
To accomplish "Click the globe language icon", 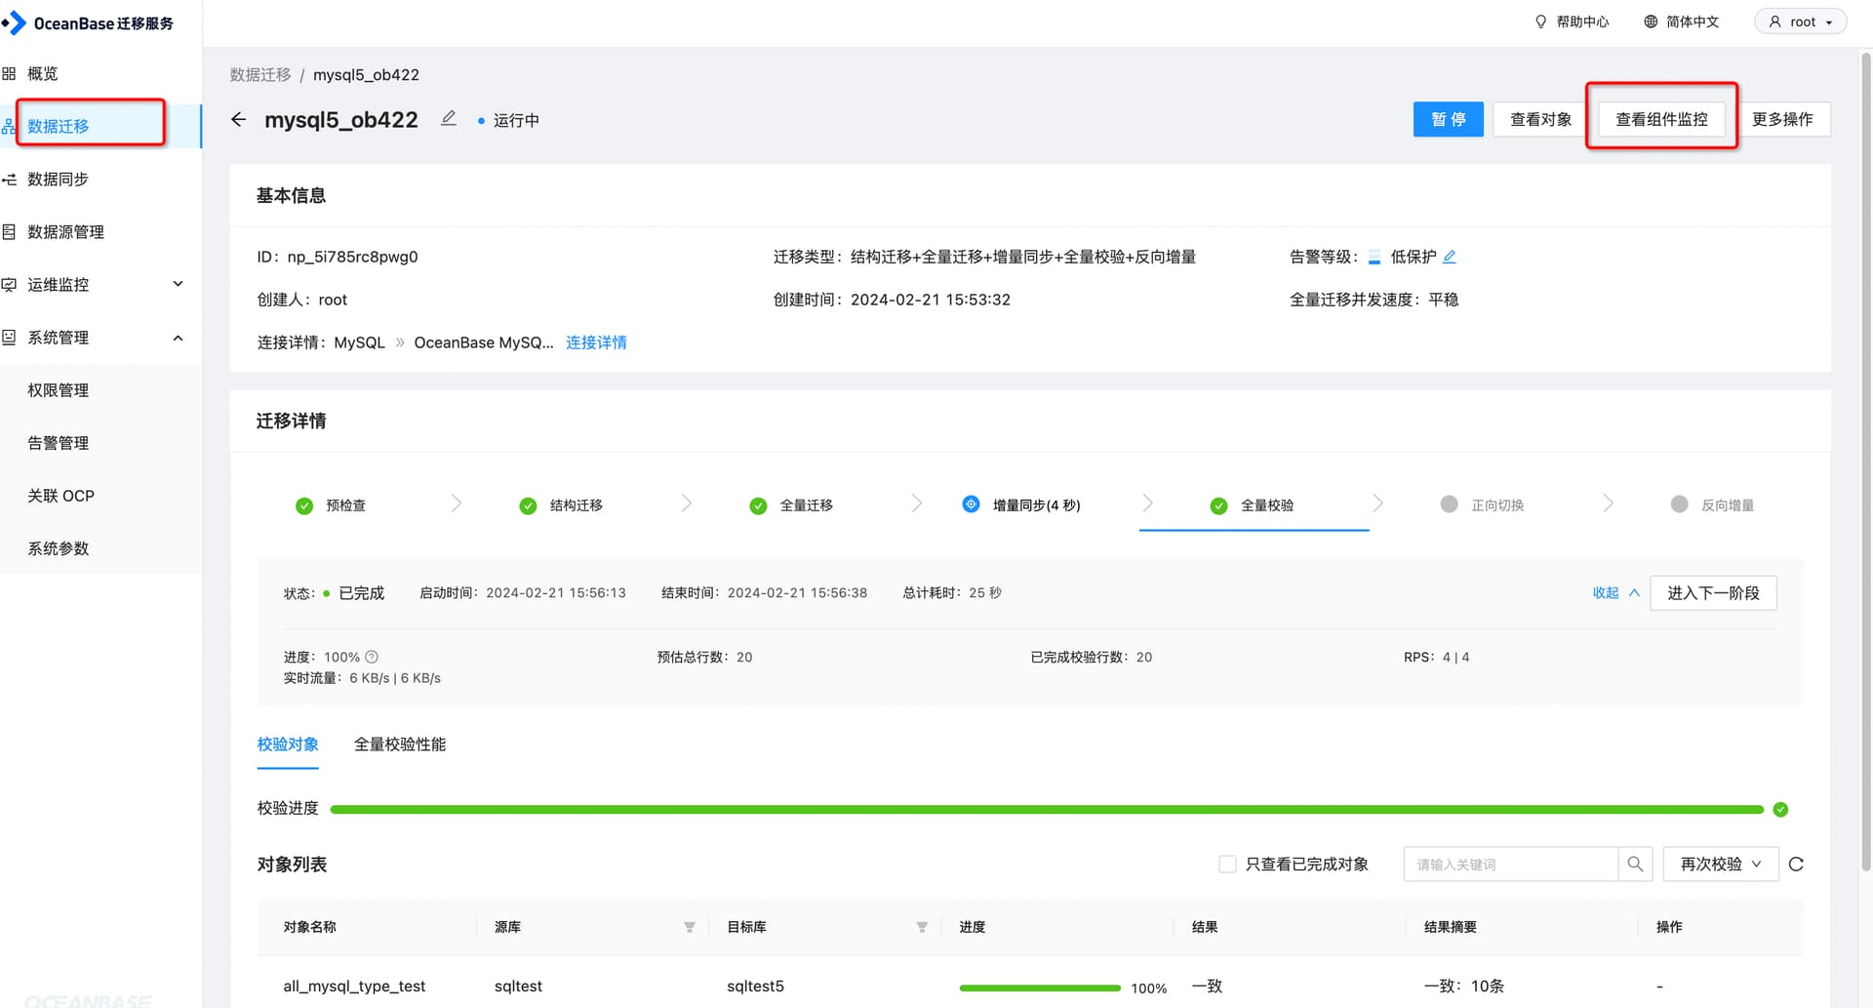I will [1651, 21].
